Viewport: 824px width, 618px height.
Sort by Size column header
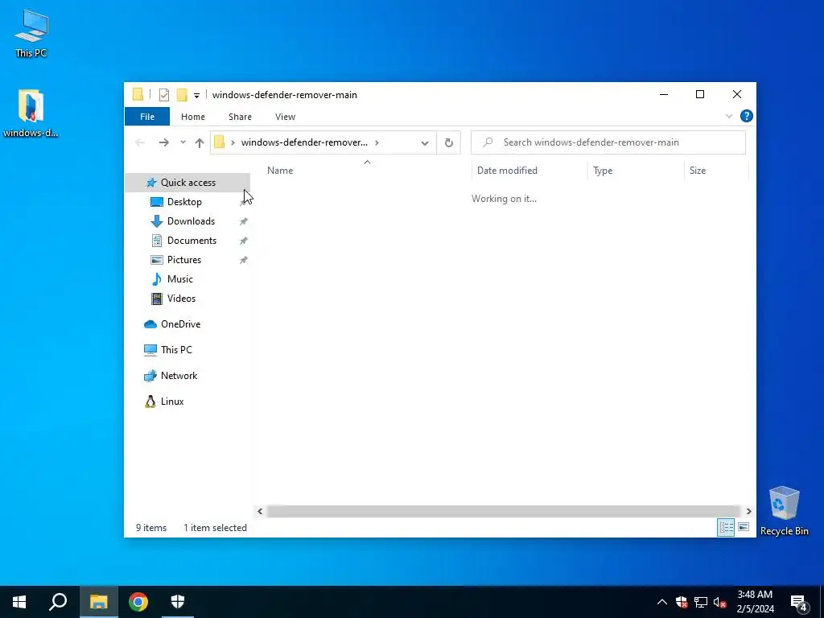tap(716, 171)
